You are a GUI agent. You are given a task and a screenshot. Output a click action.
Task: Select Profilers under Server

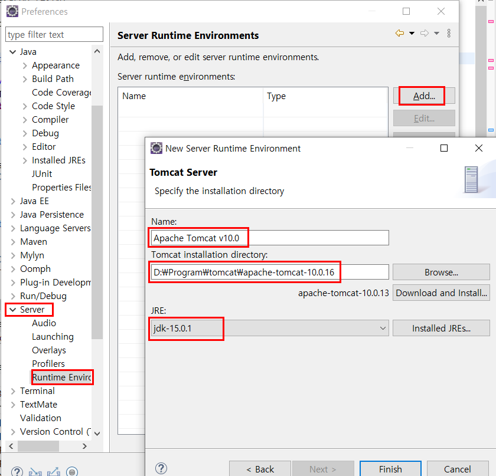(48, 364)
